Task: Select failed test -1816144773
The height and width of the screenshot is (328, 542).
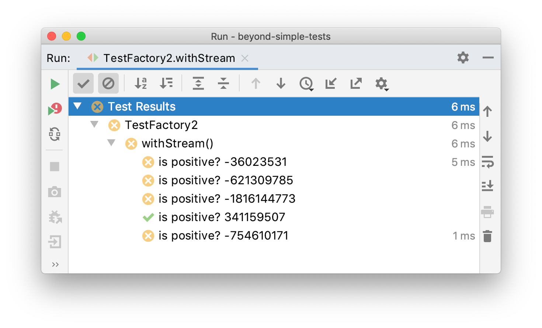Action: click(x=227, y=199)
